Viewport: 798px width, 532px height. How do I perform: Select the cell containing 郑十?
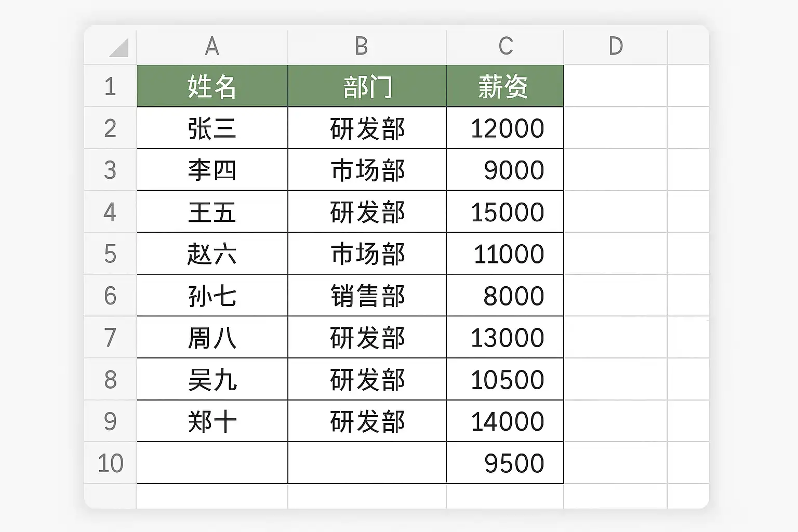point(212,421)
